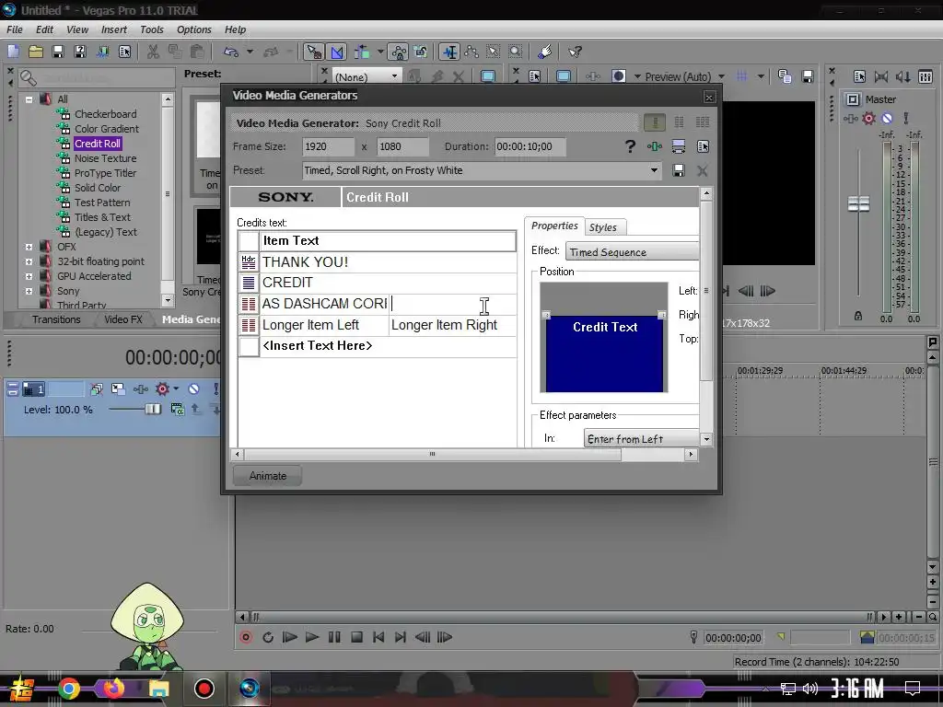Viewport: 943px width, 707px height.
Task: Click the Animate button
Action: point(268,476)
